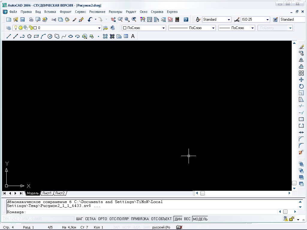307x230 pixels.
Task: Select the Line drawing tool
Action: tap(9, 36)
